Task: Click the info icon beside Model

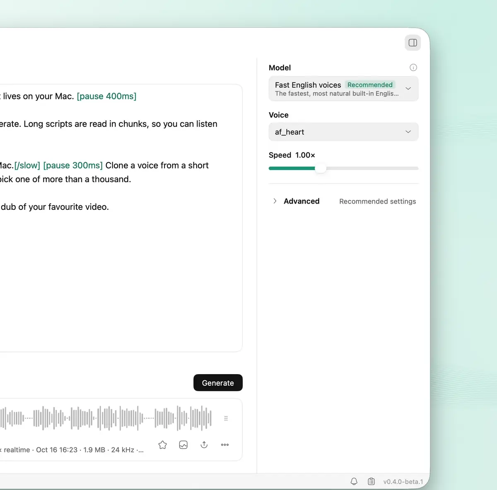Action: tap(413, 67)
